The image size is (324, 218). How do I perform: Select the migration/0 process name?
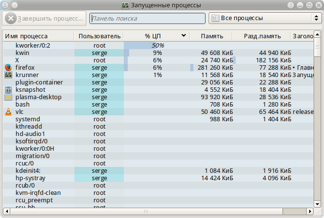(33, 156)
